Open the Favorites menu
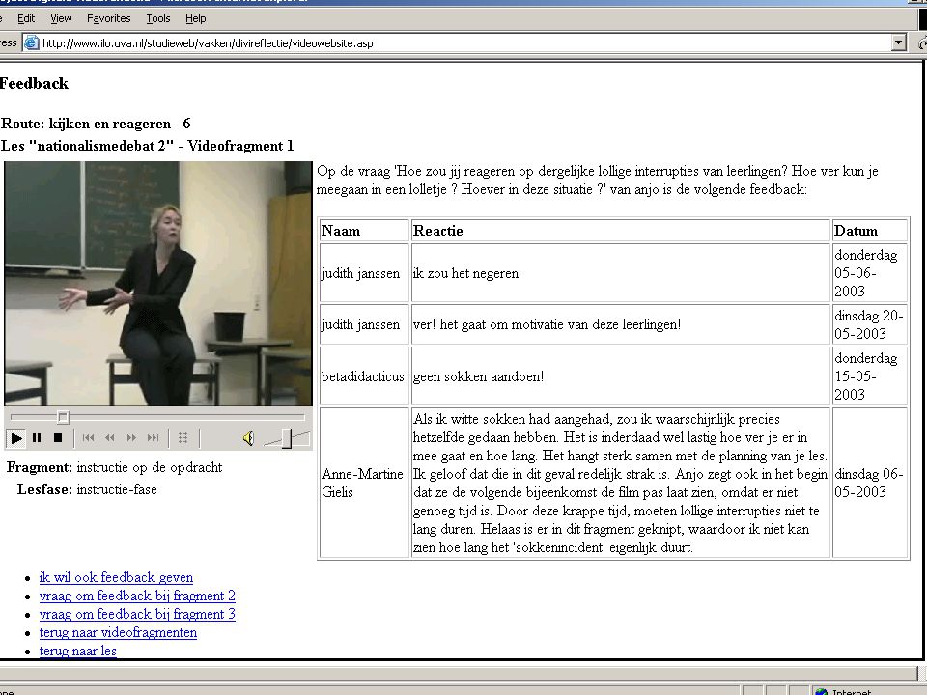 (109, 18)
